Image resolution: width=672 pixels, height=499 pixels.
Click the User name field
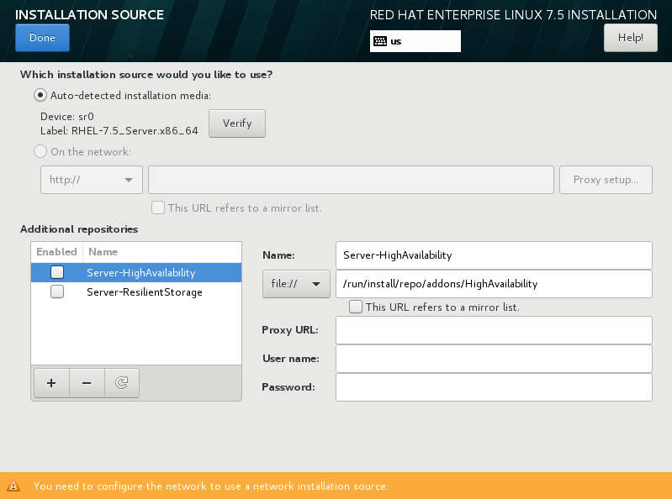[494, 359]
